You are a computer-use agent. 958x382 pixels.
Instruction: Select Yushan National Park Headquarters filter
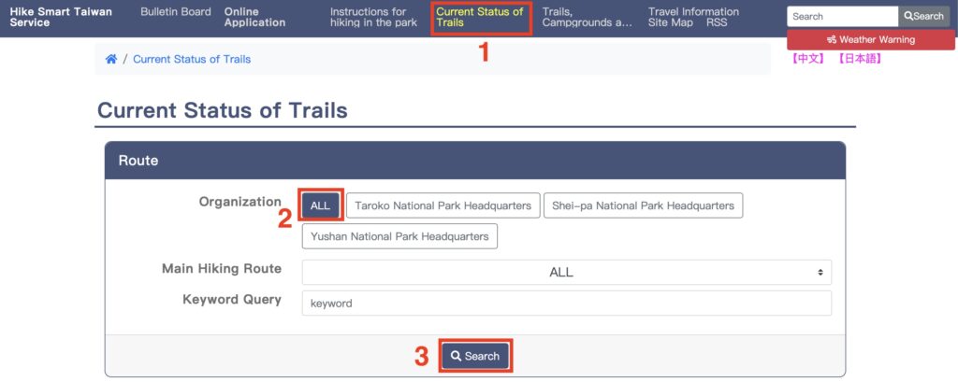(399, 236)
